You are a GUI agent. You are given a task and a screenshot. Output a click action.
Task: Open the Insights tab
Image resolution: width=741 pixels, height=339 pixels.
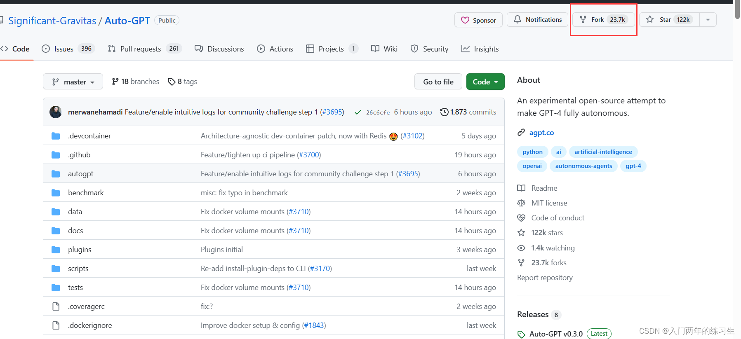pos(480,49)
